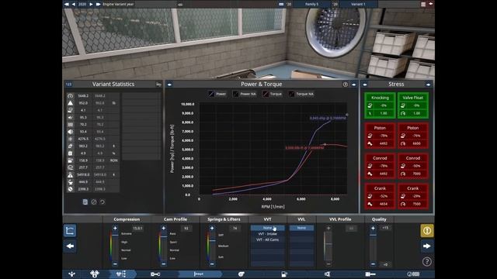Click the weight triangle icon in statistics
This screenshot has width=497, height=279.
[71, 103]
